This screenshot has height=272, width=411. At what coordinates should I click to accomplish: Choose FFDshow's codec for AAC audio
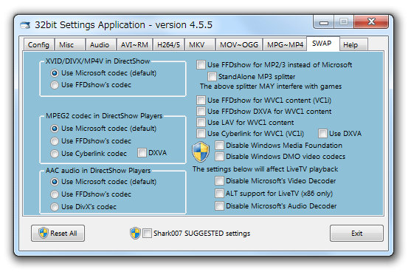(91, 194)
